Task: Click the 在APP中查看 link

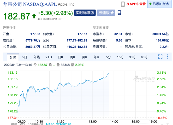Action: coord(136,4)
